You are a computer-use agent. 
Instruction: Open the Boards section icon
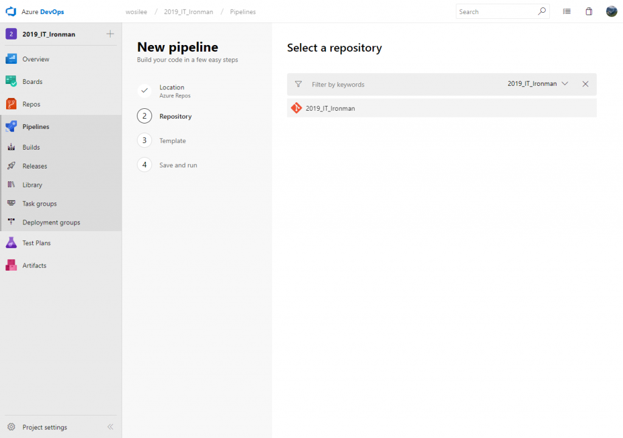click(11, 82)
